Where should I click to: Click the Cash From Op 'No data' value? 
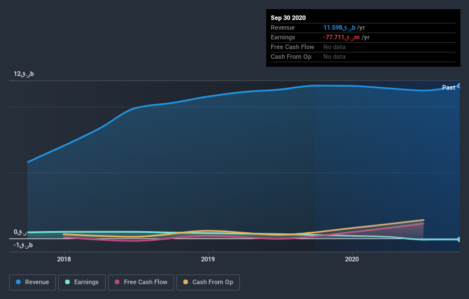pos(334,56)
